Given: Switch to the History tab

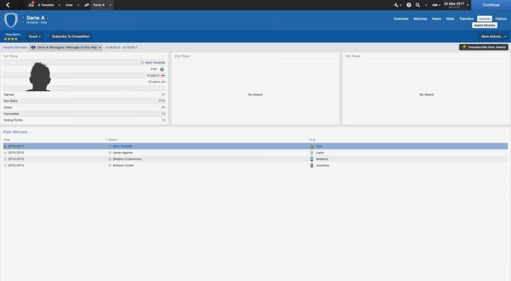Looking at the screenshot, I should coord(501,19).
